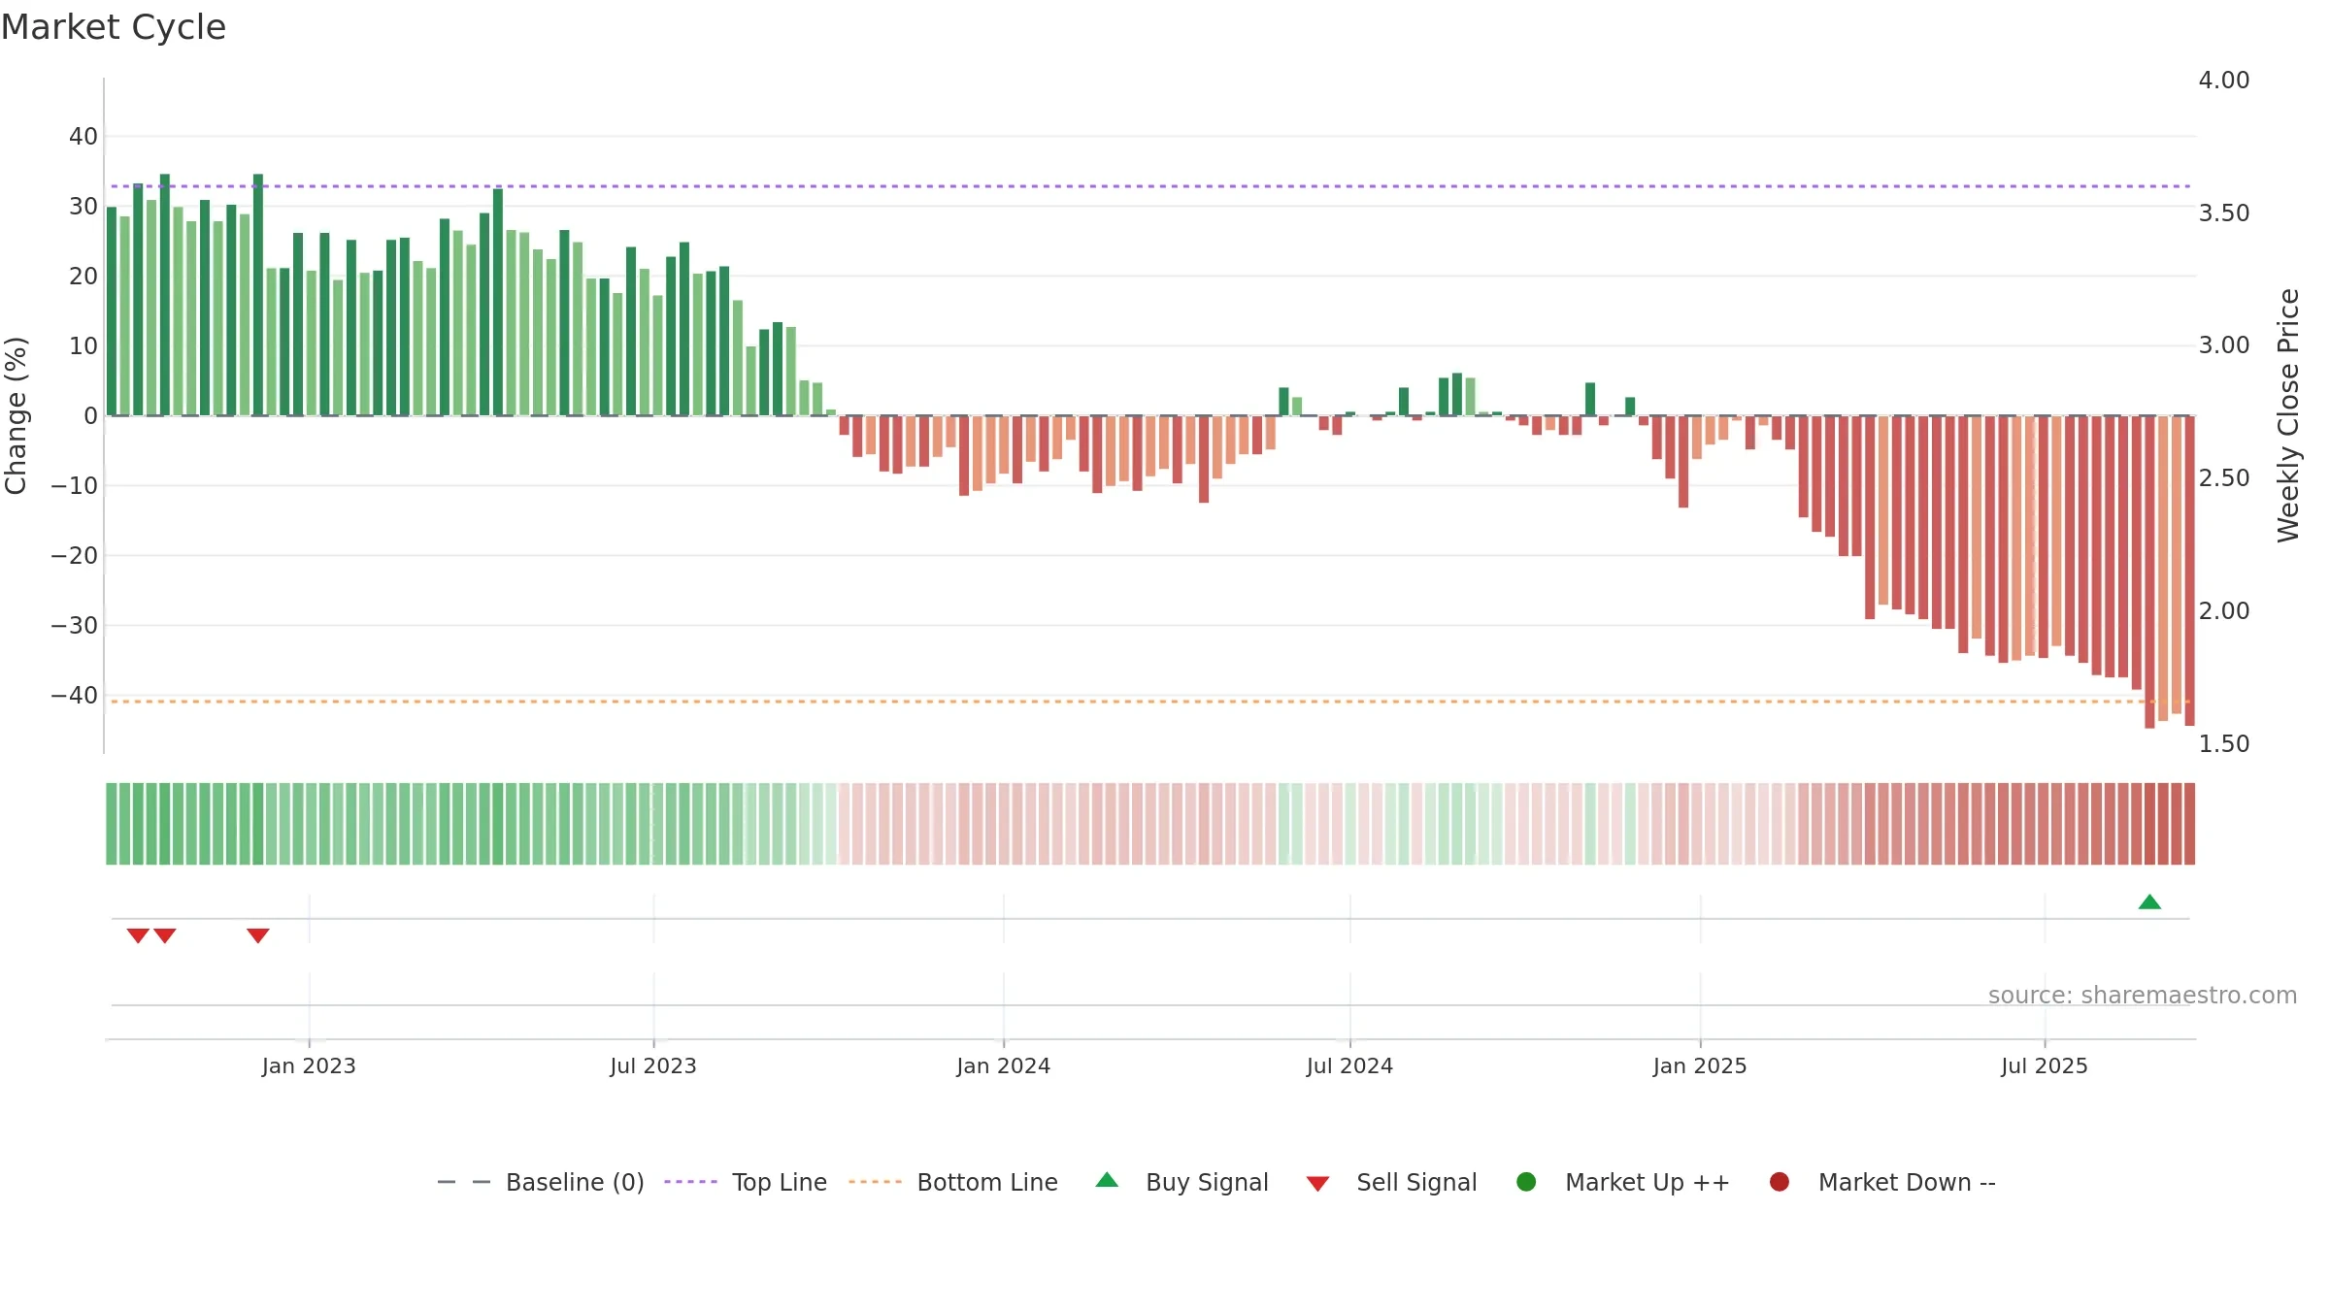Click the Jan 2024 x-axis label
2330x1310 pixels.
coord(1004,1066)
